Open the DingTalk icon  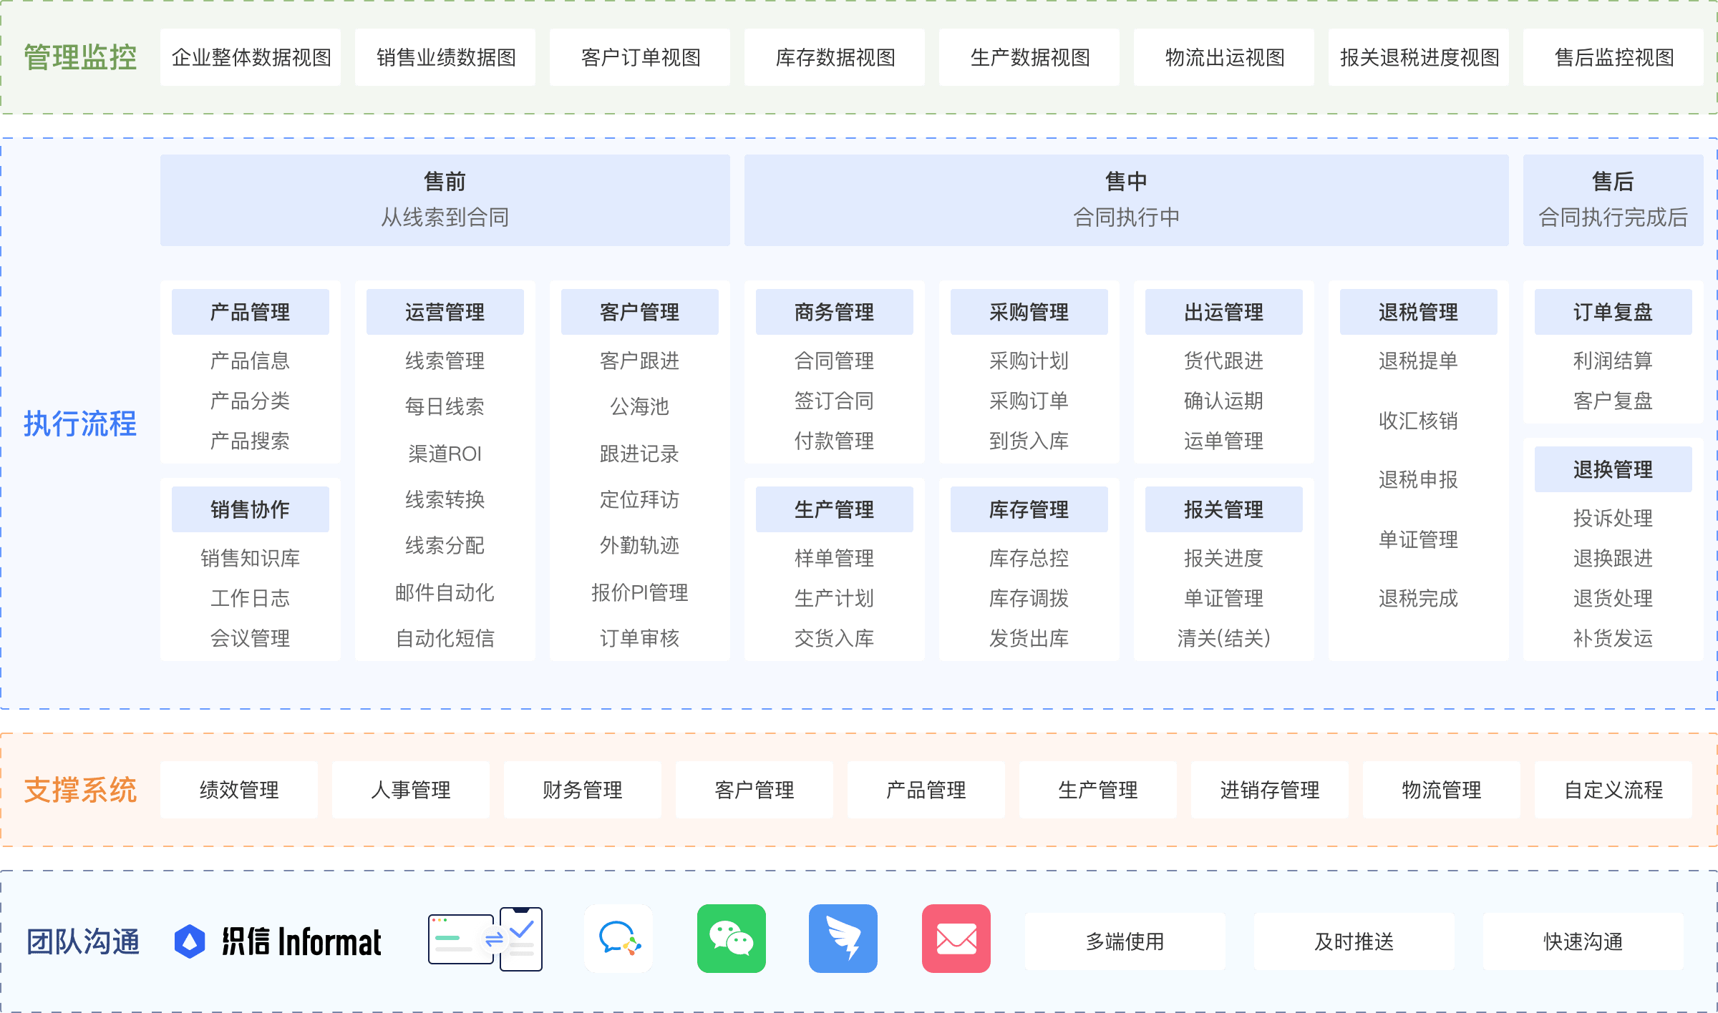843,939
